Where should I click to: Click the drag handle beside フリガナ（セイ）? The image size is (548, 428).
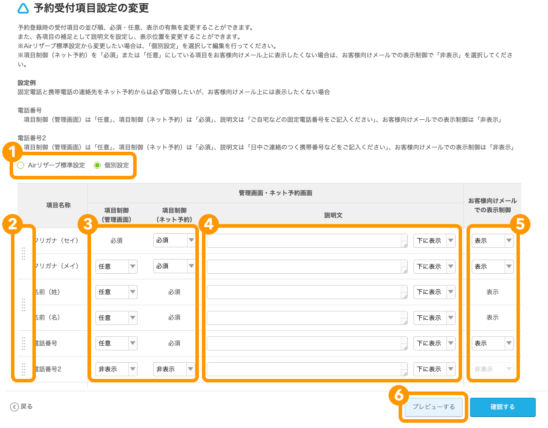tap(24, 253)
